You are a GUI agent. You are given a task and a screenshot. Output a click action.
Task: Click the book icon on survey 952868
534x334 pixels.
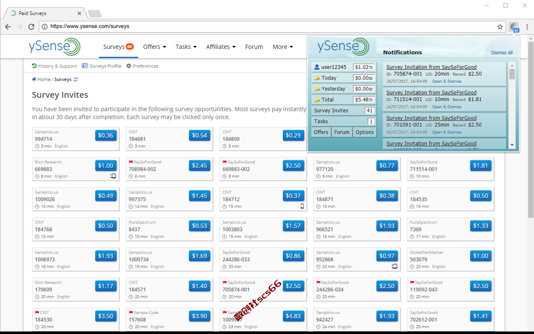[x=395, y=266]
